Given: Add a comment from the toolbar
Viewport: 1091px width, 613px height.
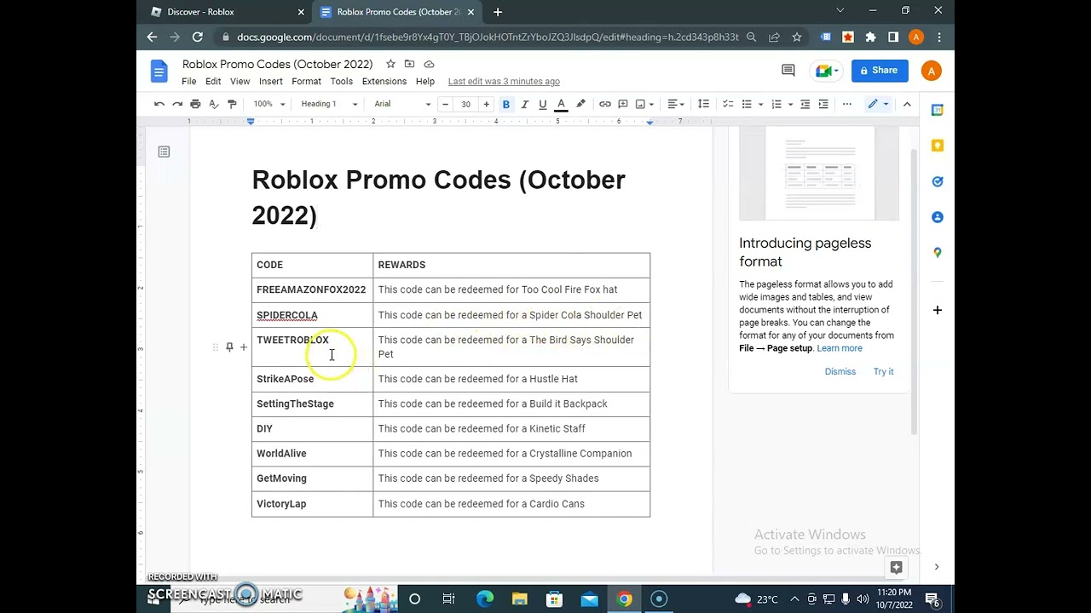Looking at the screenshot, I should 623,104.
